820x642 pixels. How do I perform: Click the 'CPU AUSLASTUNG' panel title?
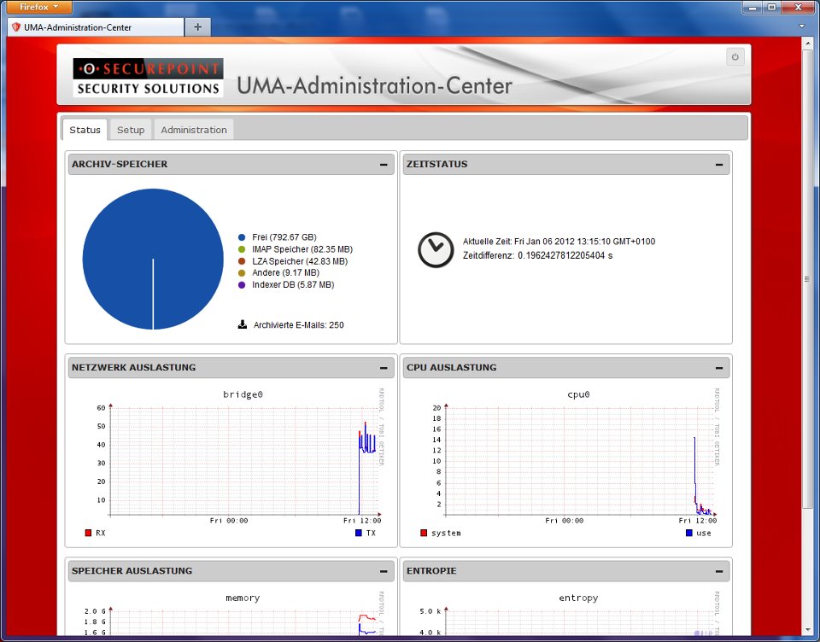click(452, 368)
